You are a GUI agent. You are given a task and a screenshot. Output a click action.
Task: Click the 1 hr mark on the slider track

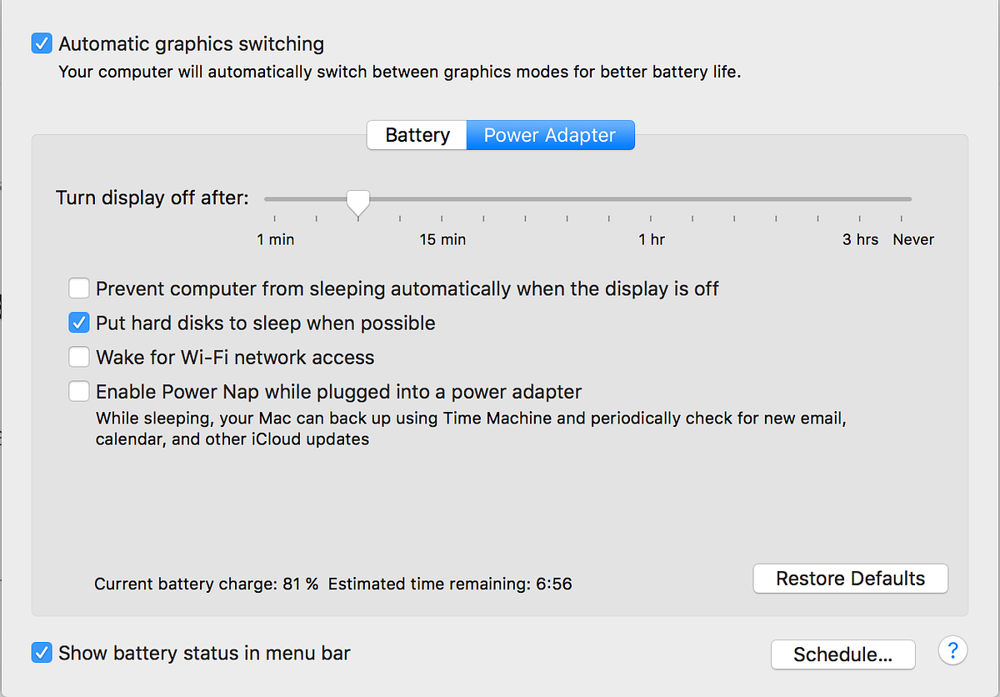click(651, 198)
